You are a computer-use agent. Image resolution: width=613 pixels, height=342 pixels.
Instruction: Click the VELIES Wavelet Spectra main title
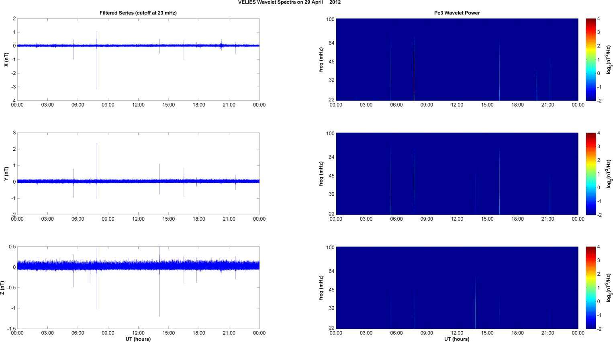289,2
